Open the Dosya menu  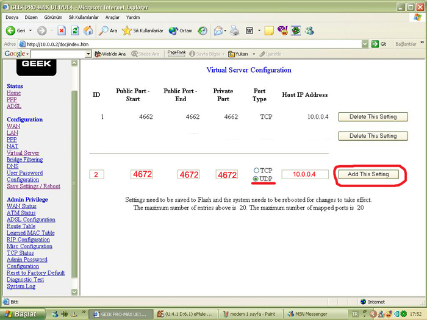point(12,17)
